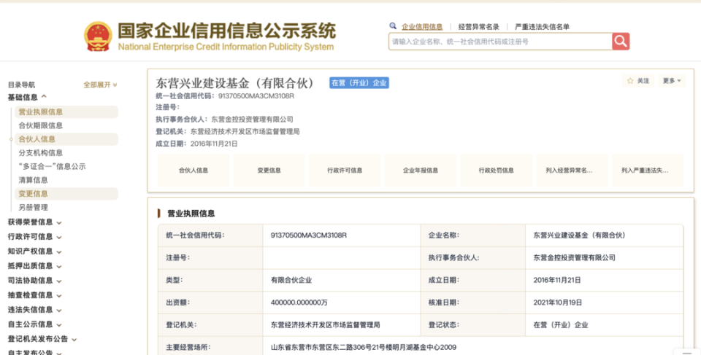Click the 行政许可信息 shortcut card
The image size is (701, 355).
point(345,170)
